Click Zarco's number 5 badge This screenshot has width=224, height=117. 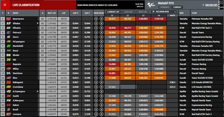click(8, 37)
